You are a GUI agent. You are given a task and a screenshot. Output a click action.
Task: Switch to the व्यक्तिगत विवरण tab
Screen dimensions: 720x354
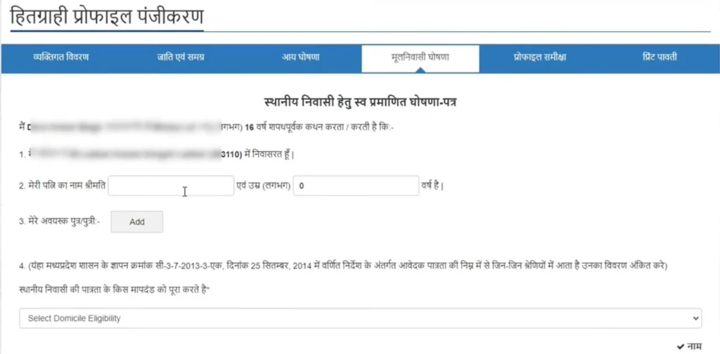click(x=61, y=58)
